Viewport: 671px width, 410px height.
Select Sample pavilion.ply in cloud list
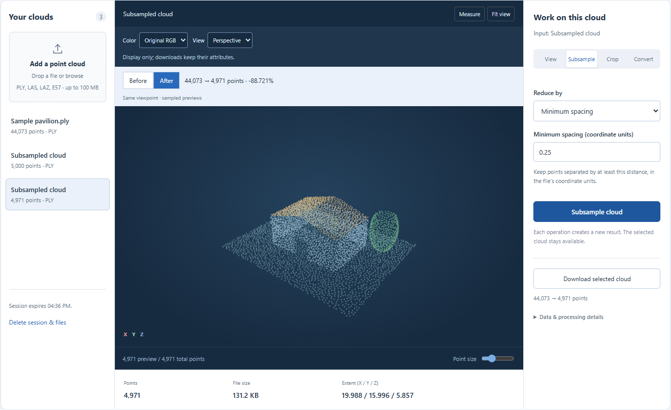click(x=58, y=126)
